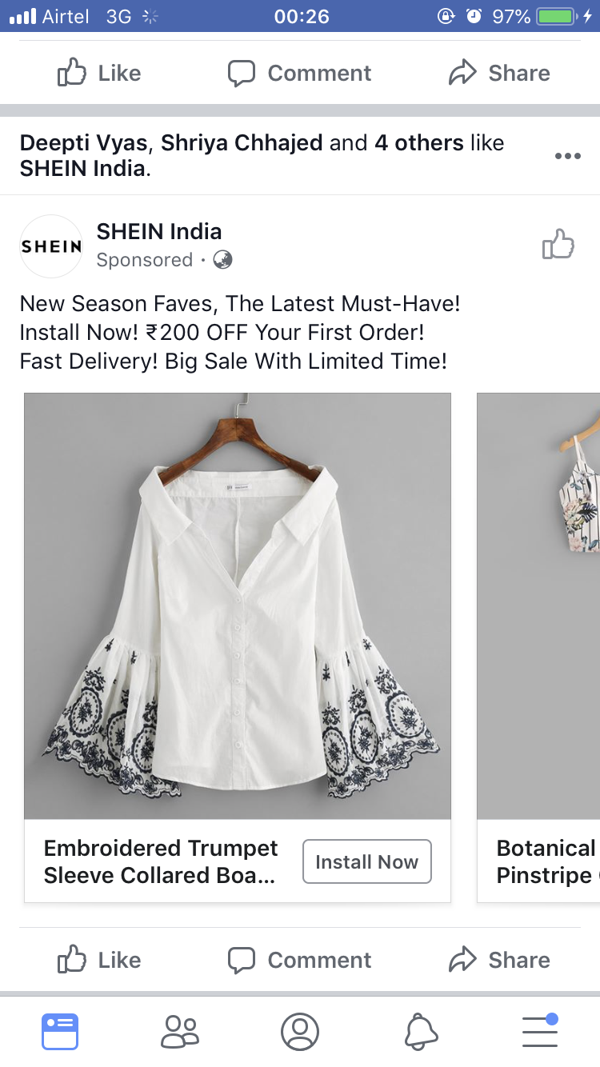Open SHEIN India page name link

tap(159, 232)
